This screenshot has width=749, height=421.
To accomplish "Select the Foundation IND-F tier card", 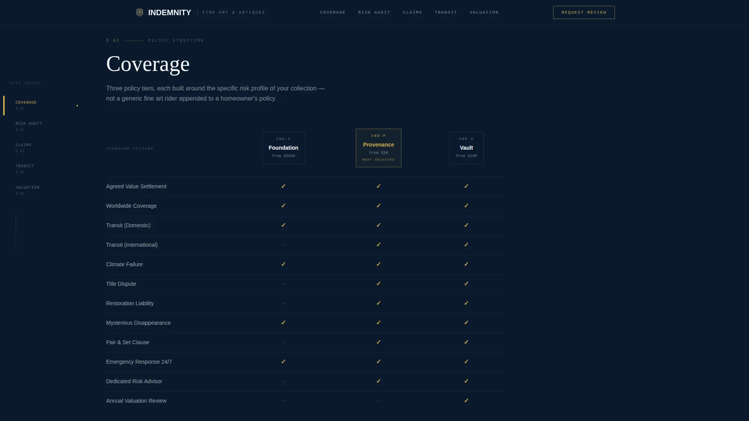I will pyautogui.click(x=283, y=148).
